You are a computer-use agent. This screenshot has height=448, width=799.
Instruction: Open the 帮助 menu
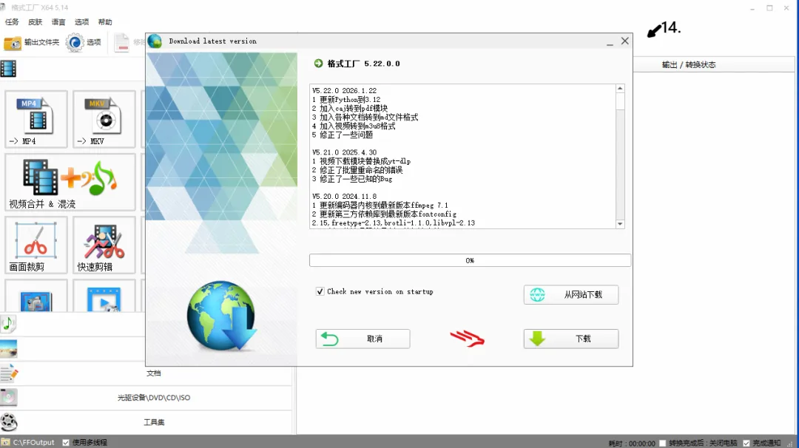tap(105, 22)
